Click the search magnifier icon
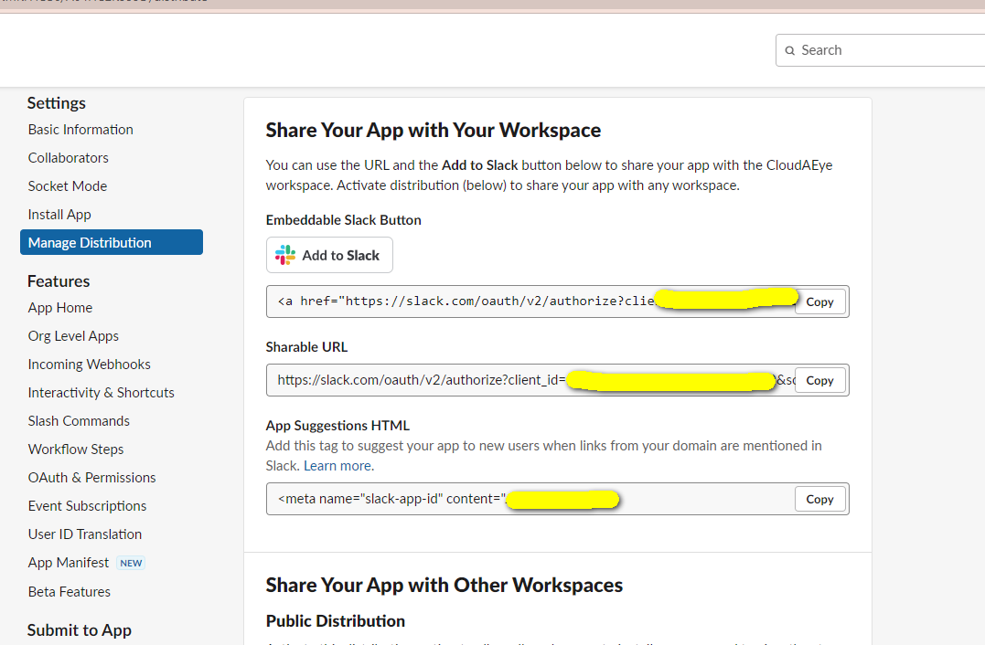The image size is (985, 645). pos(789,51)
